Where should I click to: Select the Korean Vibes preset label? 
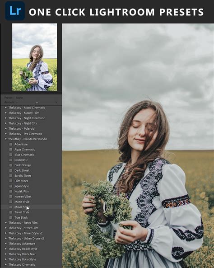[x=23, y=197]
